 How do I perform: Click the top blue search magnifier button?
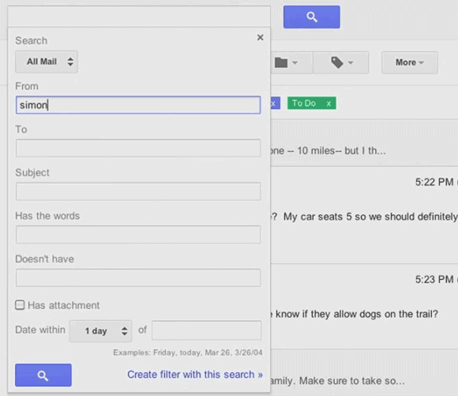point(311,17)
